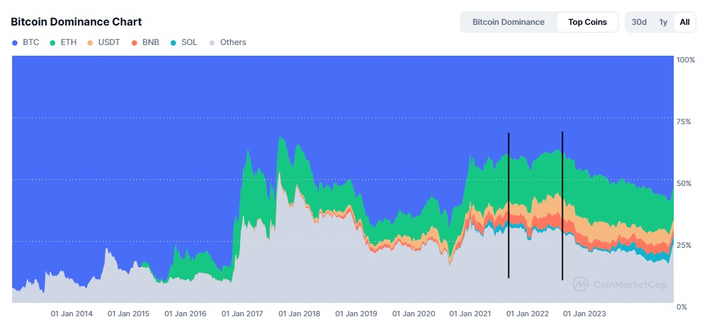Click the 01 Jan 2023 axis label

click(585, 314)
